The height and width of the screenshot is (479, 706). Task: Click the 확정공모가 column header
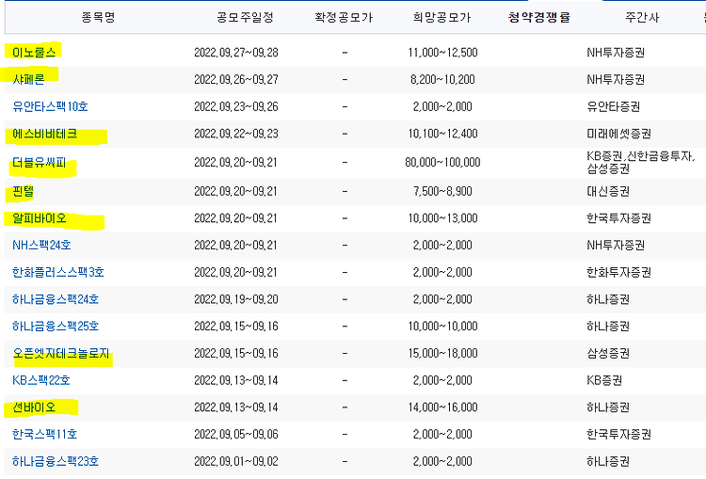click(x=344, y=18)
